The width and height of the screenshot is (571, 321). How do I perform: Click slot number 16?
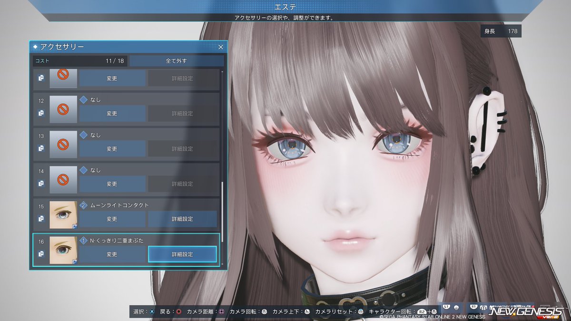[x=41, y=242]
